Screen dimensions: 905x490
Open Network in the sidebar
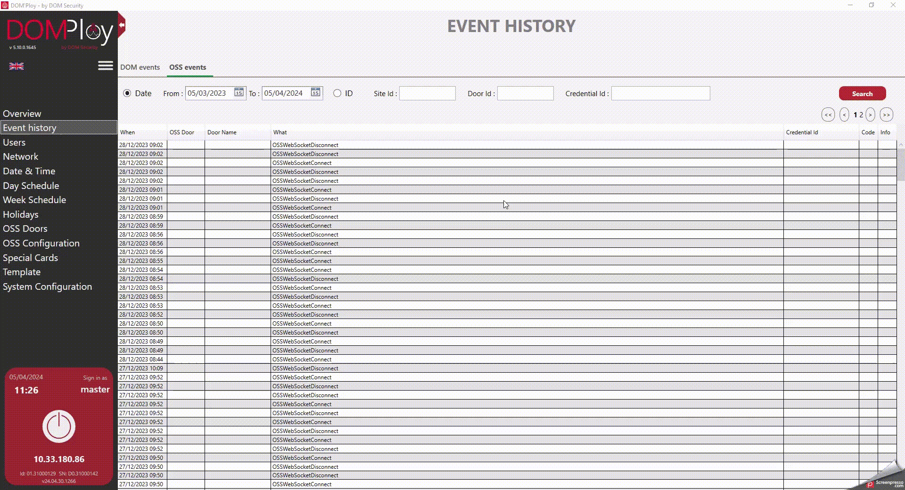tap(21, 156)
